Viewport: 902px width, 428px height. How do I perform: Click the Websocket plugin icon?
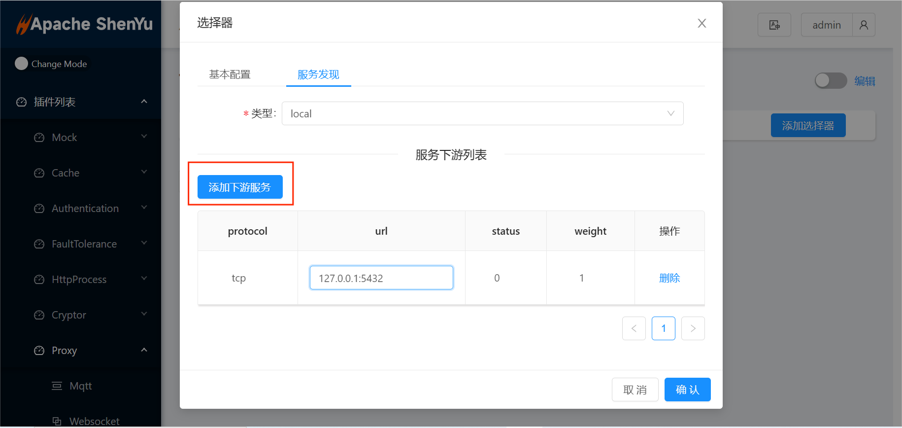(x=57, y=421)
